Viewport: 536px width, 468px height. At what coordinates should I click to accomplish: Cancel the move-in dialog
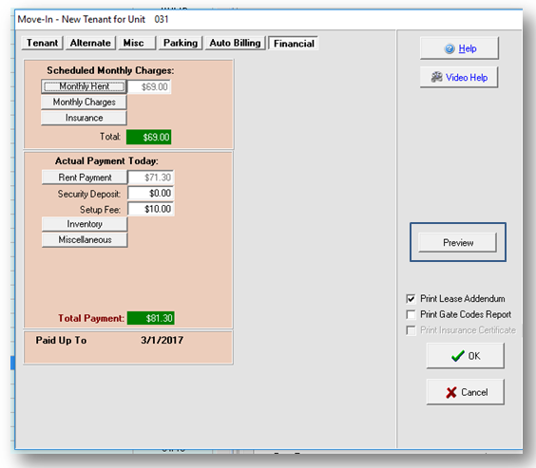pos(466,392)
